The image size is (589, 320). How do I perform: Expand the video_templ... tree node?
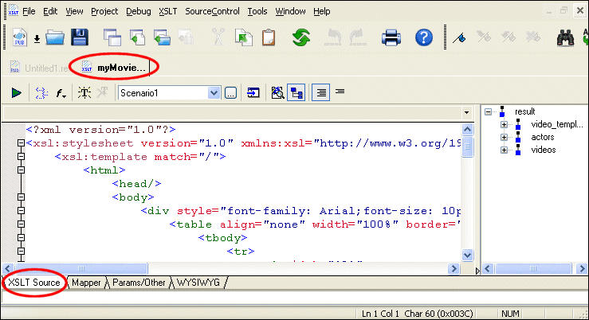click(x=504, y=125)
